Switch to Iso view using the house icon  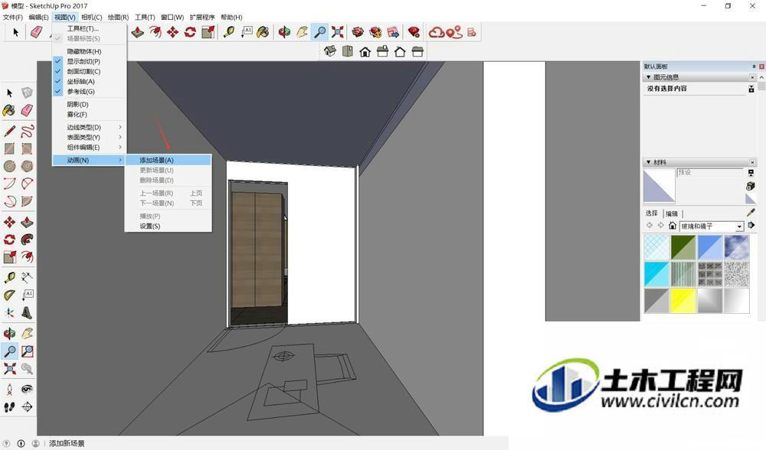click(329, 51)
